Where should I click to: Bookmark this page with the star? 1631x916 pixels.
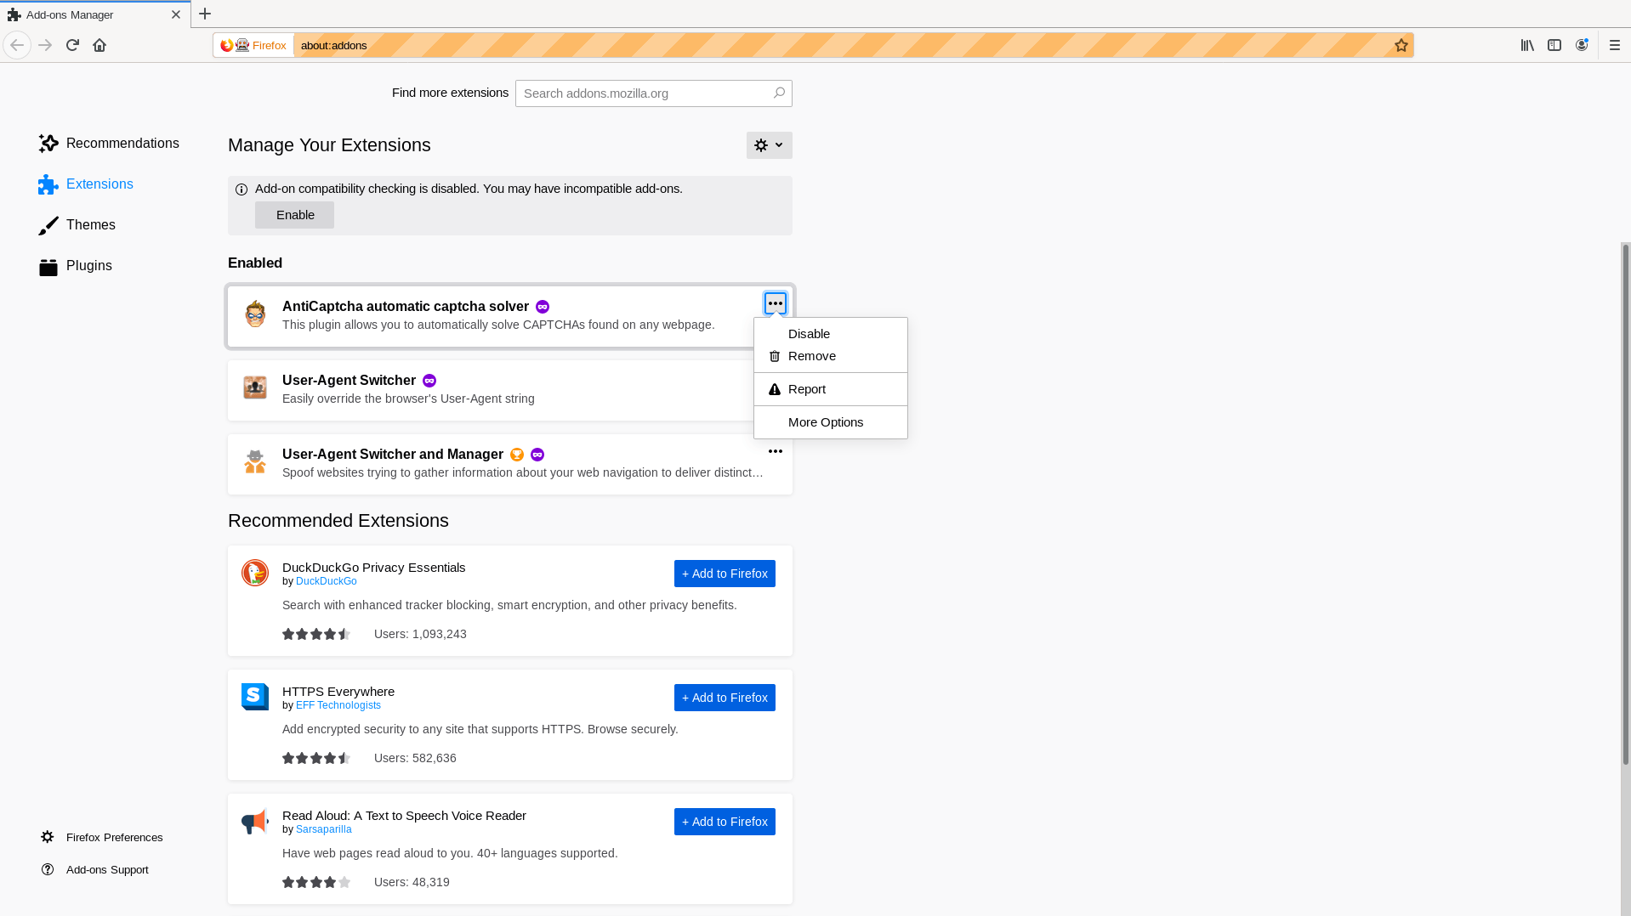(1401, 45)
